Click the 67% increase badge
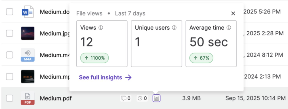The height and width of the screenshot is (109, 288). coord(201,58)
